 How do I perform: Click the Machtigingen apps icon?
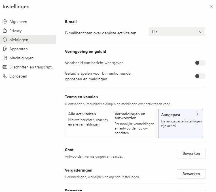(5, 58)
